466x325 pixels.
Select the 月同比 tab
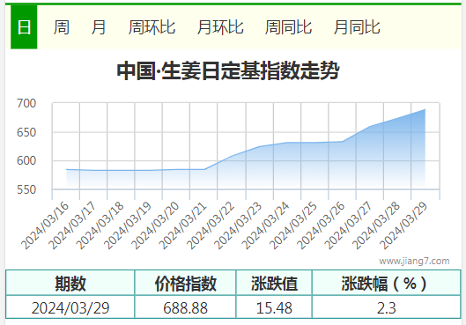click(357, 27)
